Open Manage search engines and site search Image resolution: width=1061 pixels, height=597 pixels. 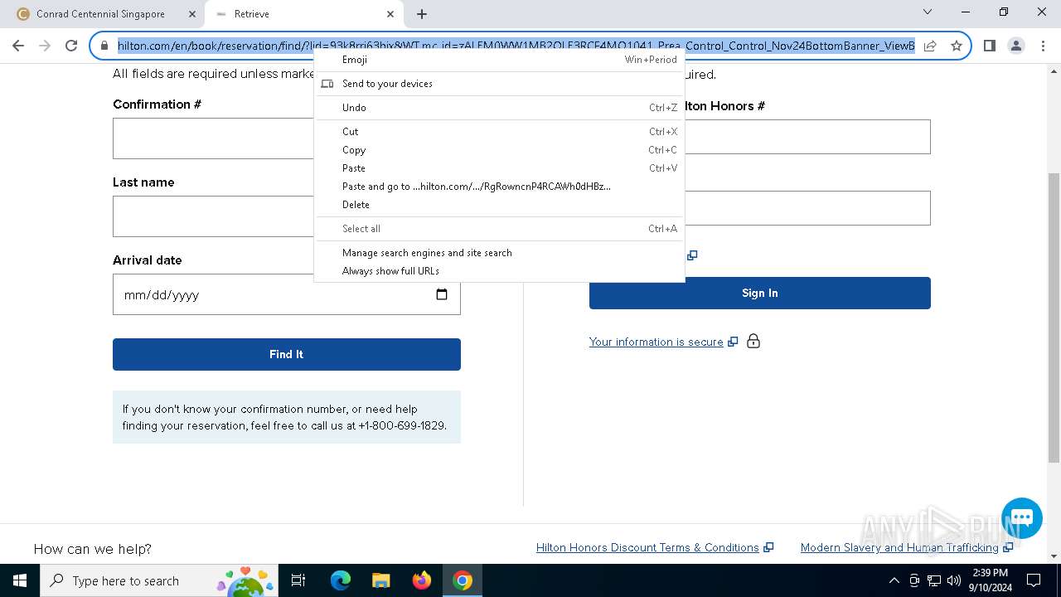[499, 253]
